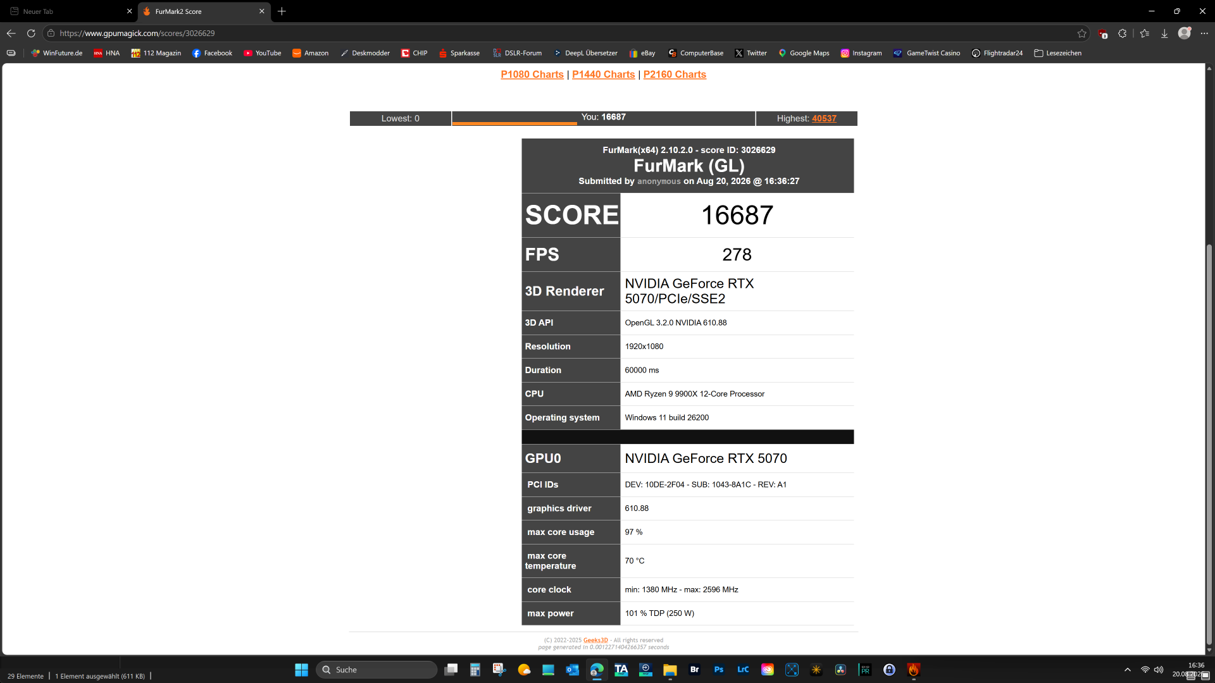1215x683 pixels.
Task: Open the Favorites list icon
Action: click(x=1145, y=34)
